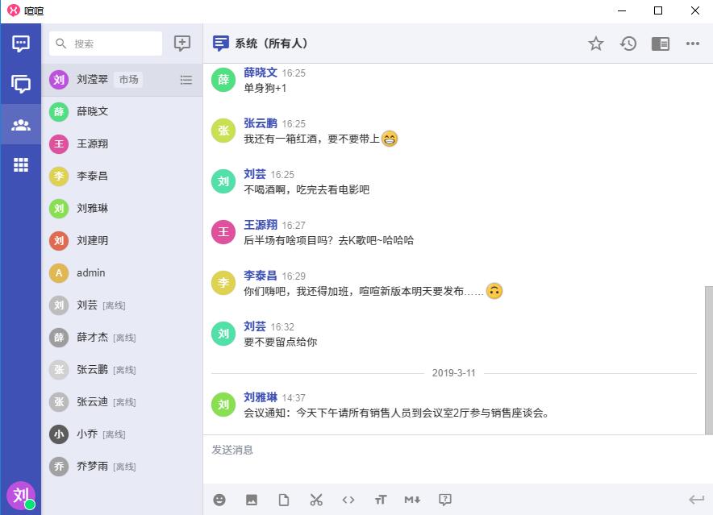Switch to the contacts tab in navigation

tap(21, 125)
